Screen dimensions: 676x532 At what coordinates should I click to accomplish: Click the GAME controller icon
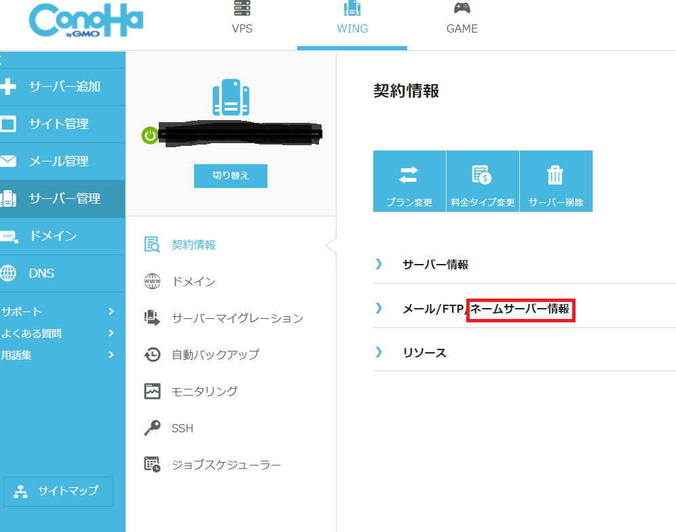coord(462,7)
